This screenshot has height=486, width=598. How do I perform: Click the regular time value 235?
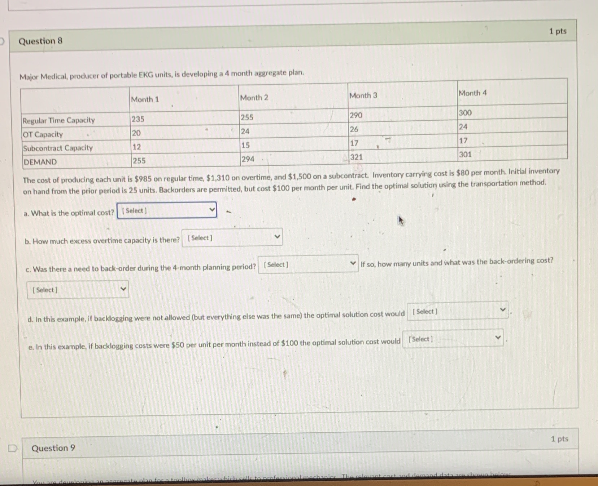(x=138, y=119)
